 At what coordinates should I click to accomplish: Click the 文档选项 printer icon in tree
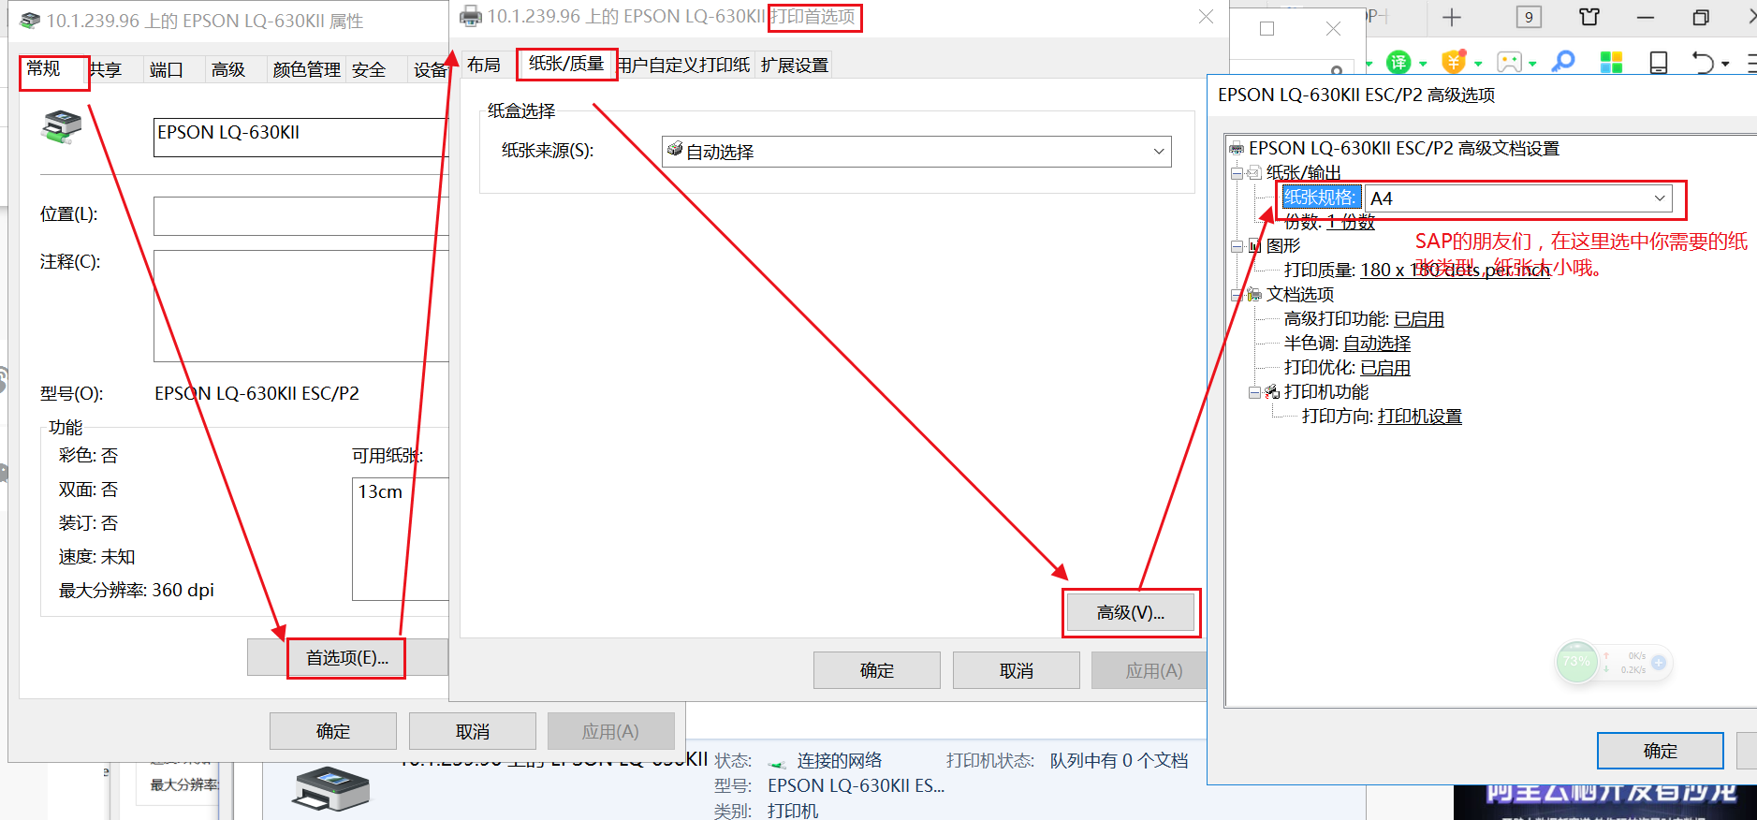pos(1254,295)
